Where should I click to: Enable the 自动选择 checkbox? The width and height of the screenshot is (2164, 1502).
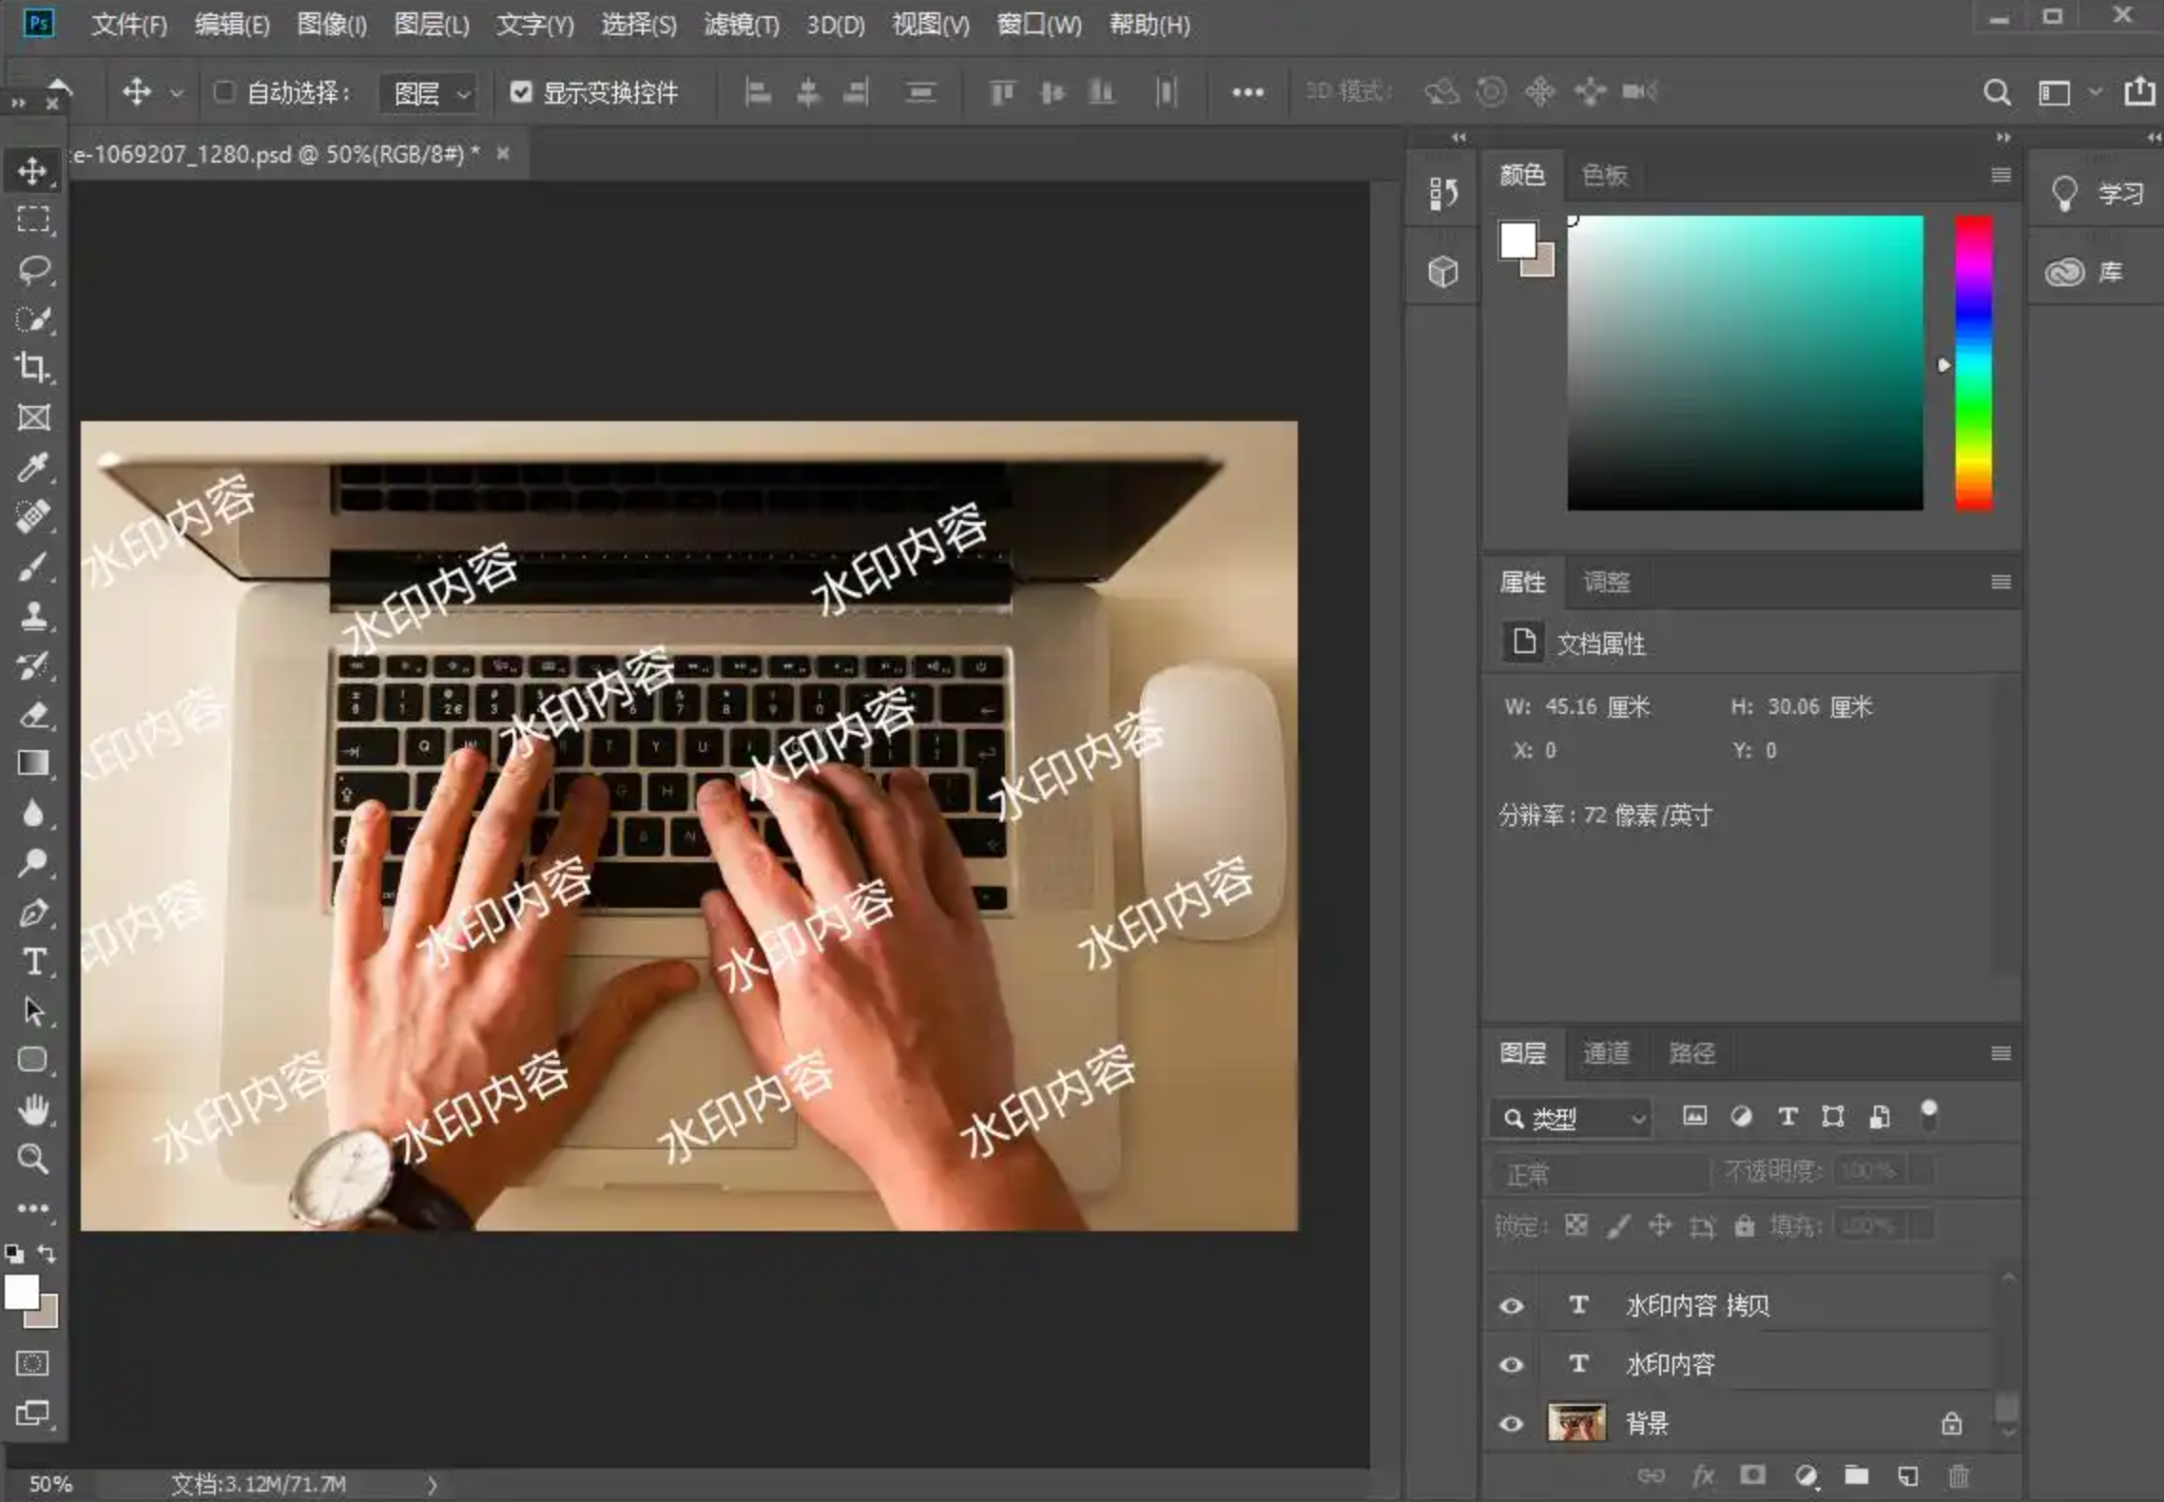point(224,92)
